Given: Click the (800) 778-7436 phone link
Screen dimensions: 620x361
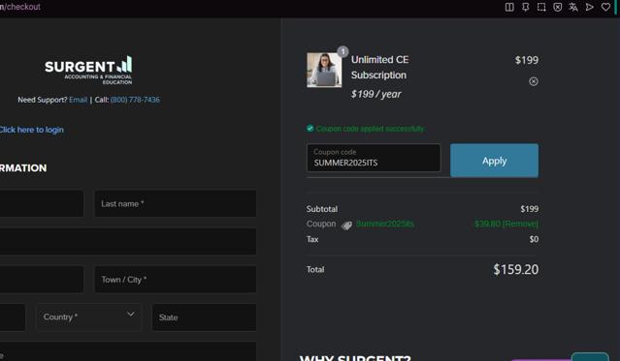Looking at the screenshot, I should (135, 100).
